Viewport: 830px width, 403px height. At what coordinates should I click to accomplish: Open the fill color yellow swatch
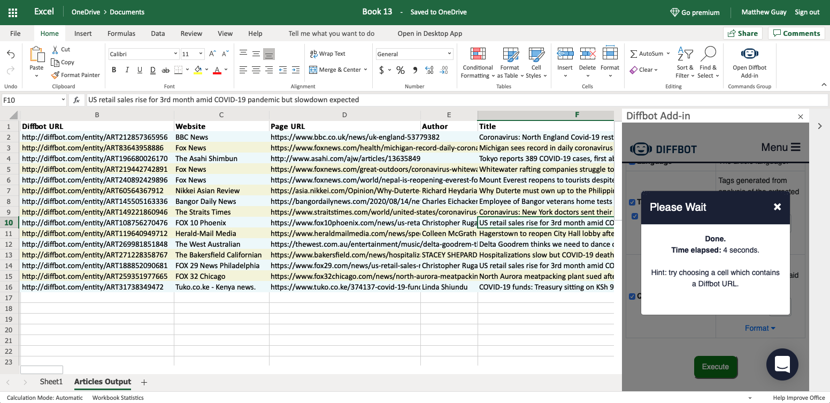click(x=198, y=70)
